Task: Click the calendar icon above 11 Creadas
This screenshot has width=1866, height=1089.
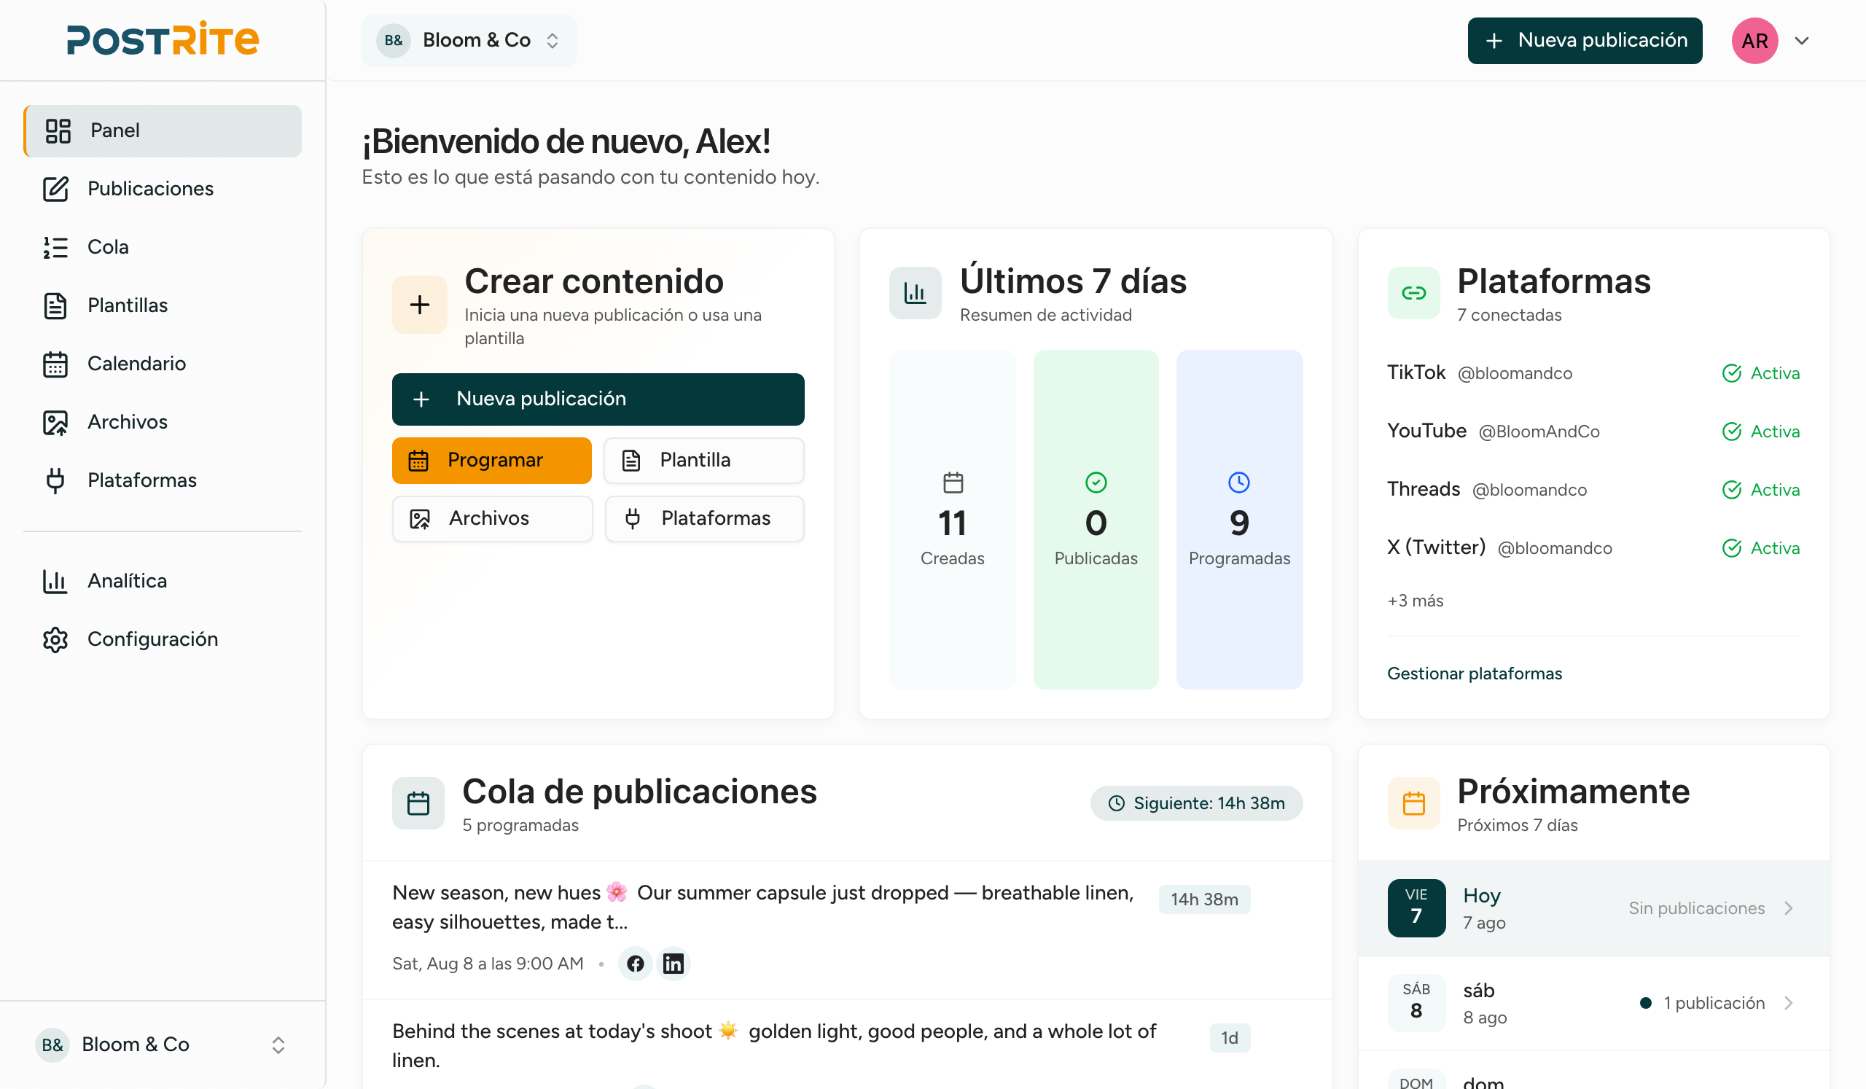Action: coord(953,483)
